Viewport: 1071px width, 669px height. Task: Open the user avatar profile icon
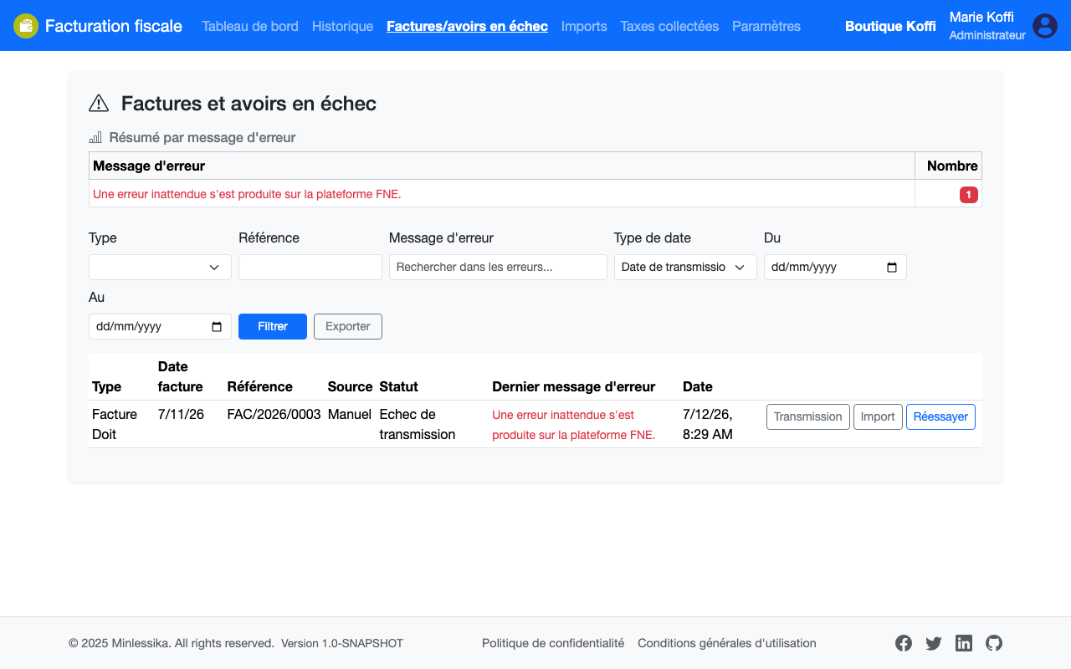1045,26
